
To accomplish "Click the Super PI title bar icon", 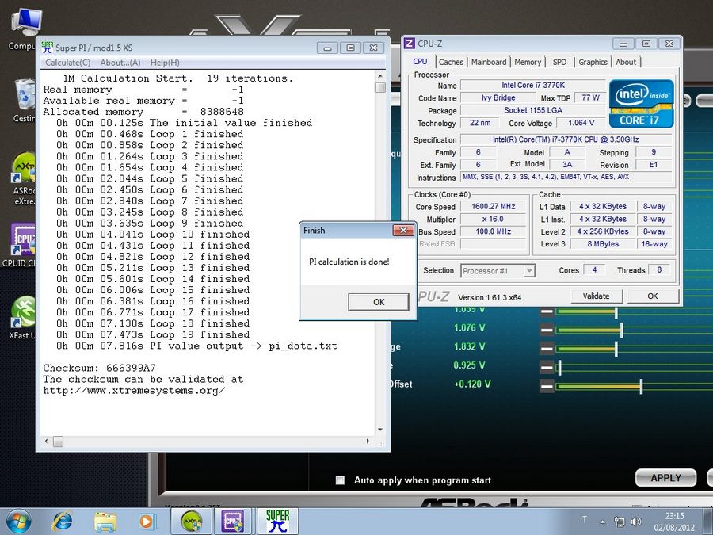I will click(47, 47).
